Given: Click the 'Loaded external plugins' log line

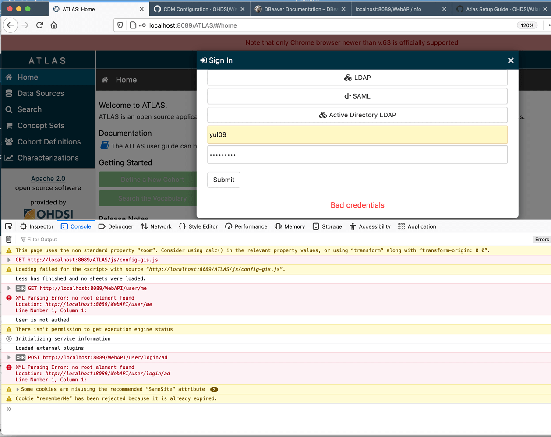Looking at the screenshot, I should pyautogui.click(x=49, y=348).
